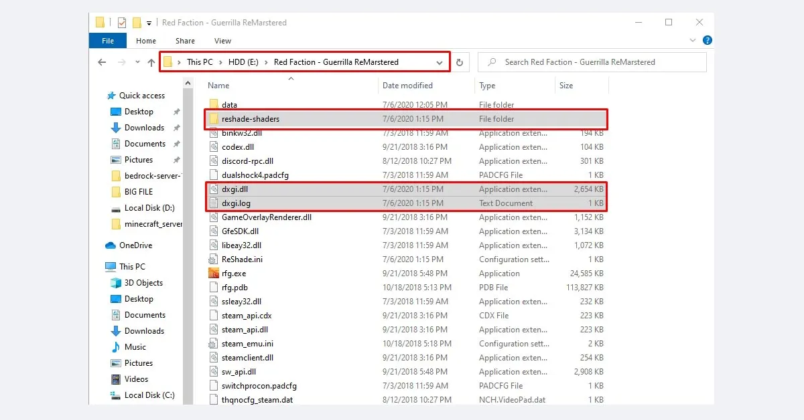
Task: Open the Customize Quick Access Toolbar dropdown
Action: (150, 22)
